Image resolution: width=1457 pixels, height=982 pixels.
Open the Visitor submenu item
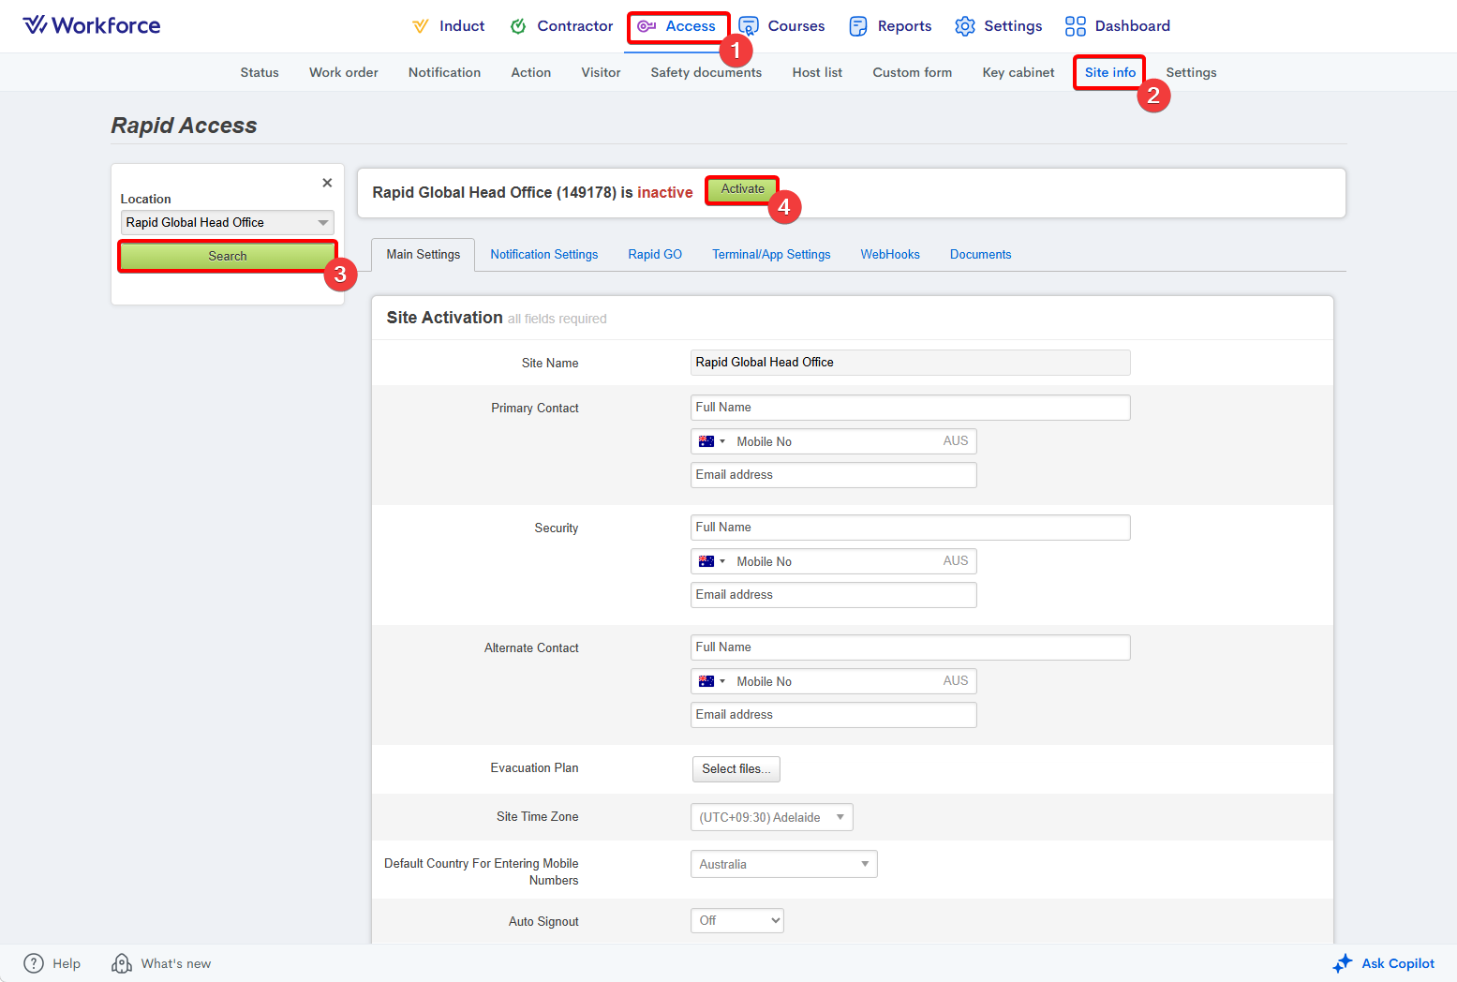(x=601, y=72)
